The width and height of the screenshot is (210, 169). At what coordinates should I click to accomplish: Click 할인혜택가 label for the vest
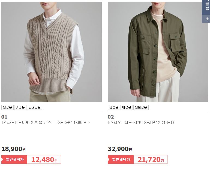(14, 159)
